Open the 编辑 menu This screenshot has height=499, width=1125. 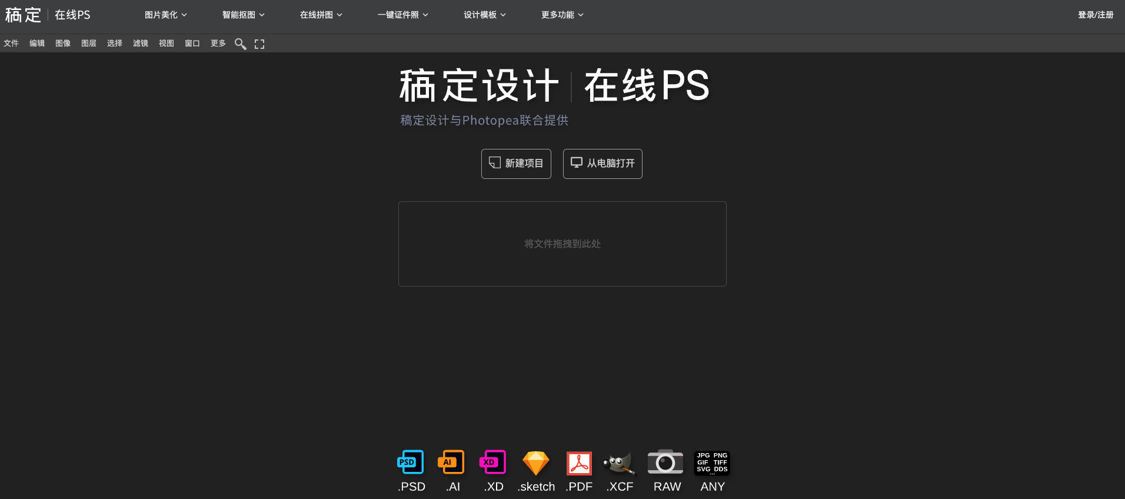point(37,44)
